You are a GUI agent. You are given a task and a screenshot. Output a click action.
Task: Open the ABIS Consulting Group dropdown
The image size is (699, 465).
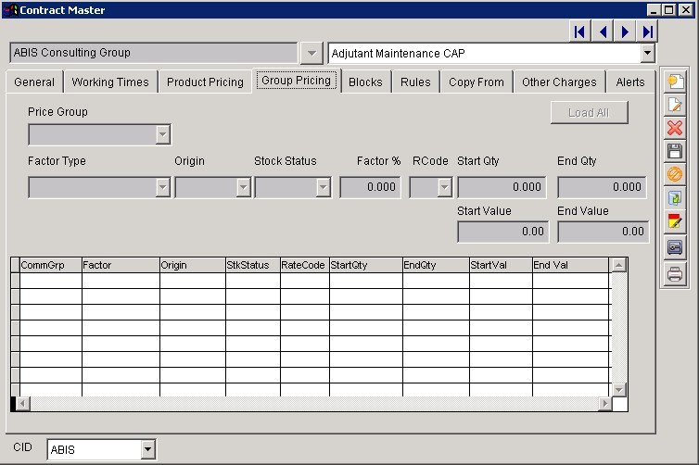[311, 54]
